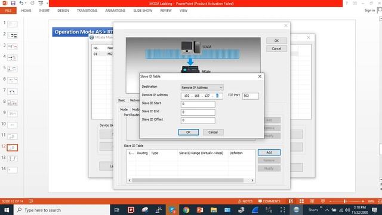382x215 pixels.
Task: Open the SLIDE SHOW ribbon tab
Action: (x=143, y=11)
